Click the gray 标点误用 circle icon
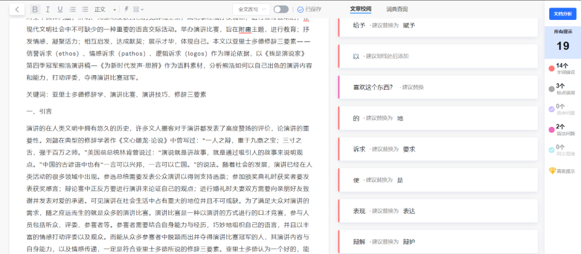The image size is (581, 254). point(551,89)
